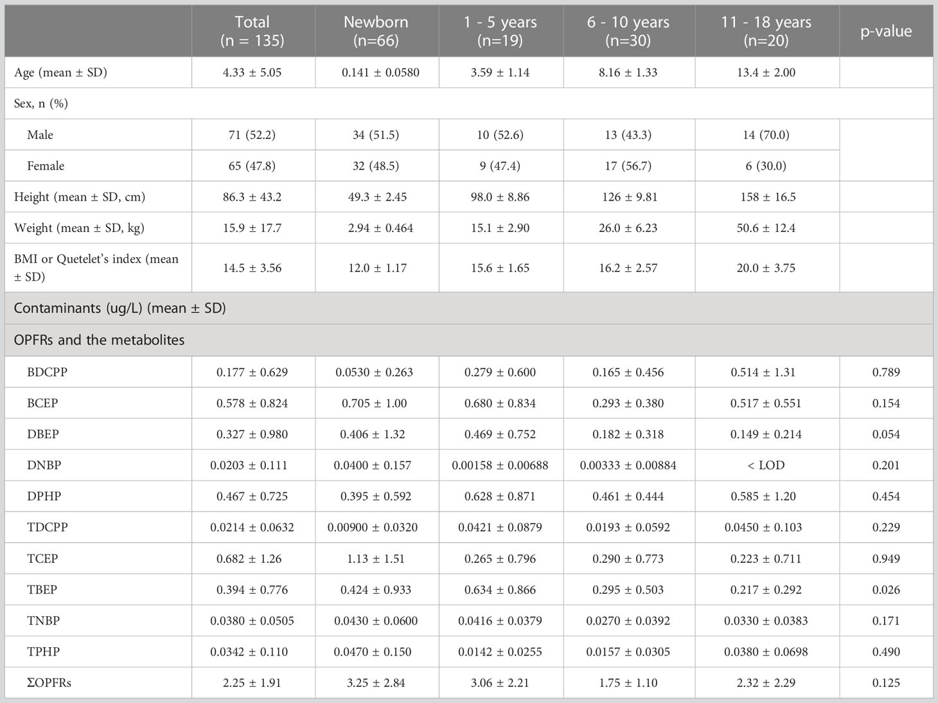Select the '< LOD' cell in DNBP row
Screen dimensions: 938x703
point(766,465)
